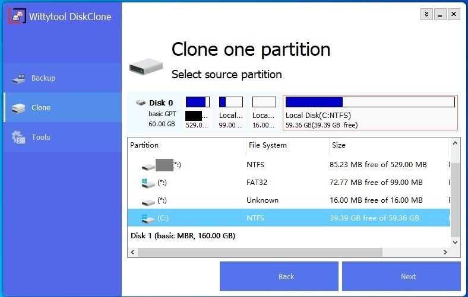Image resolution: width=468 pixels, height=297 pixels.
Task: Click the usage bar of Local Disk C
Action: [370, 102]
